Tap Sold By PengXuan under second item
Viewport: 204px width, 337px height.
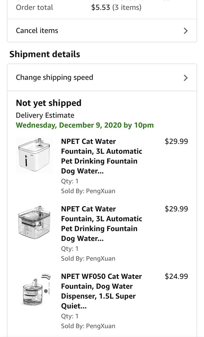click(88, 259)
